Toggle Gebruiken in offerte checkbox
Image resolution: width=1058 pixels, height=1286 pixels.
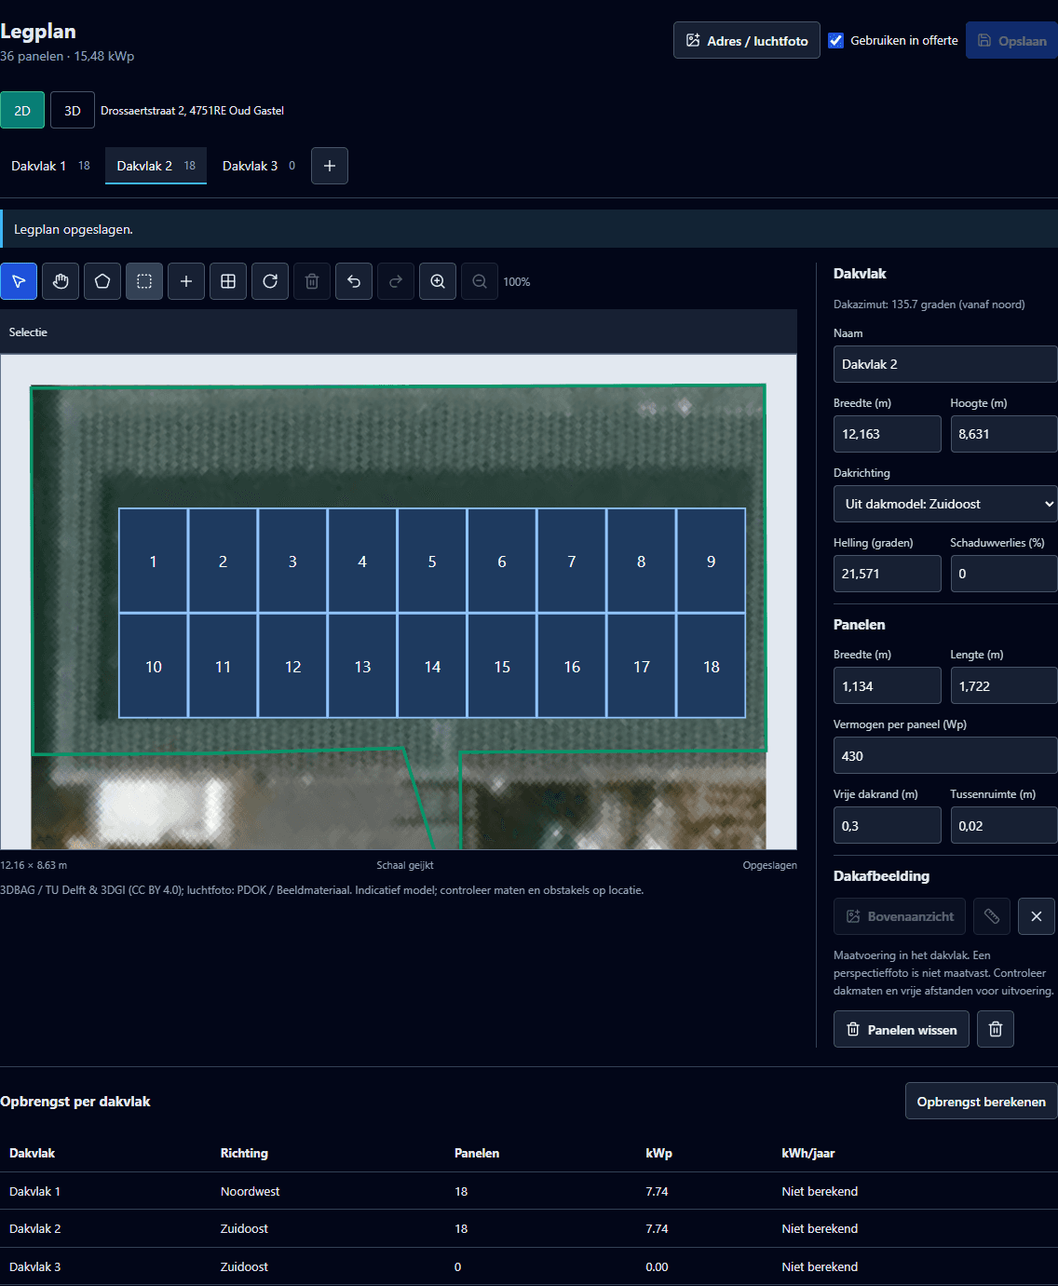(836, 40)
